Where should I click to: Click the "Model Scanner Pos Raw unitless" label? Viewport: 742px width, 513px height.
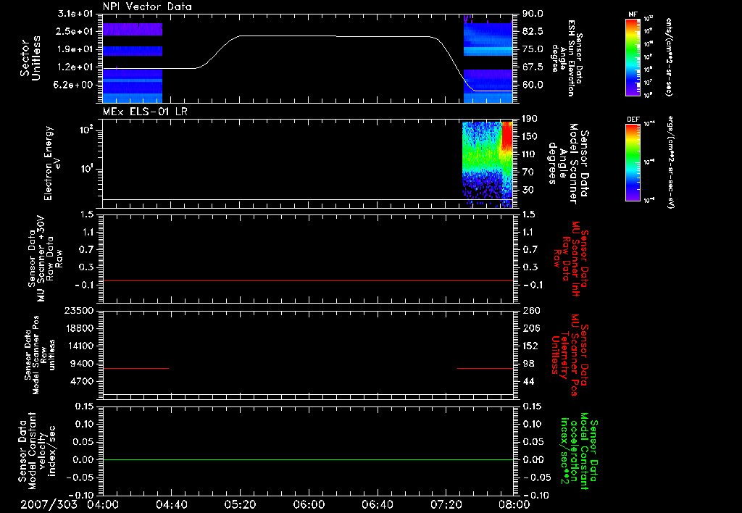pos(40,355)
